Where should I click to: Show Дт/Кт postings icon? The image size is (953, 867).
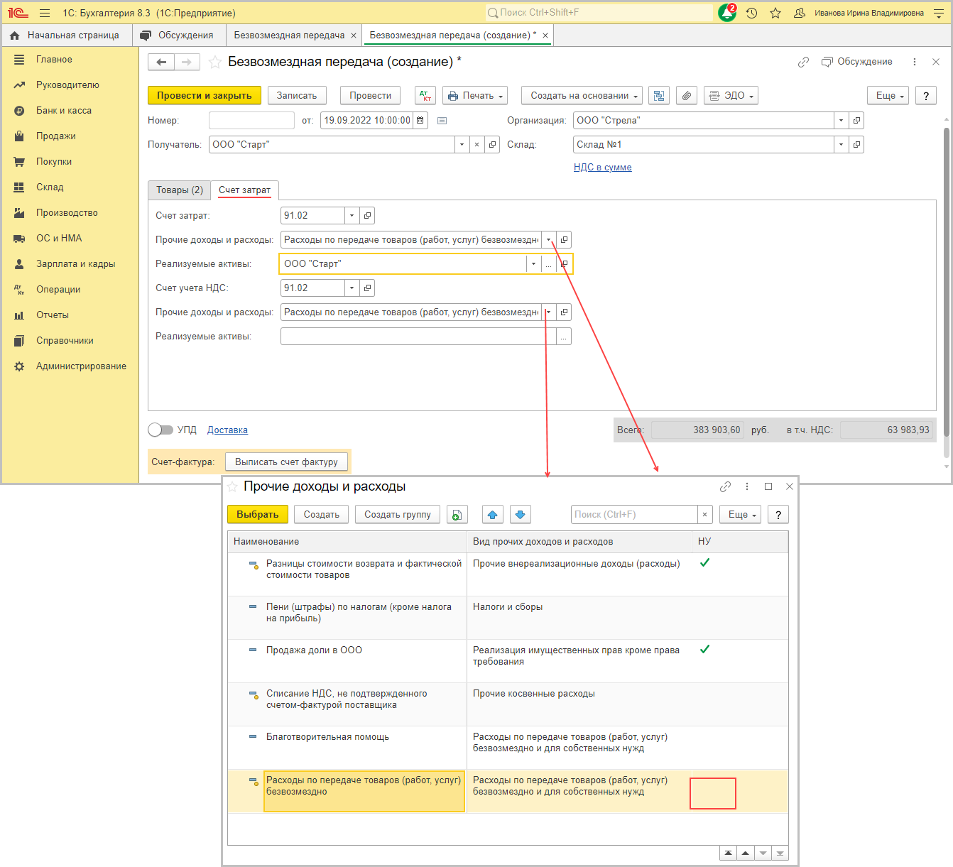tap(425, 96)
